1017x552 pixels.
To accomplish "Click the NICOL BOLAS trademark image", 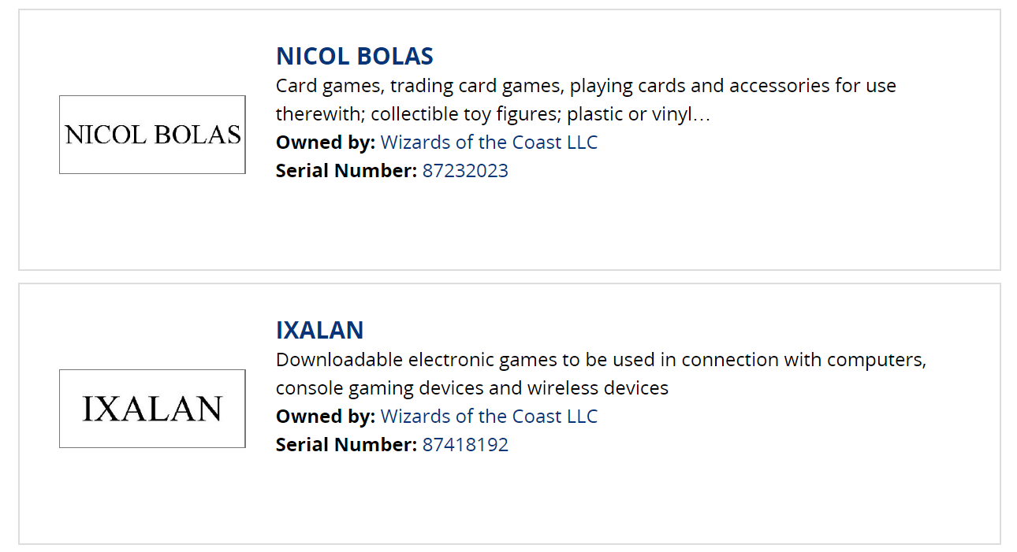I will coord(152,135).
